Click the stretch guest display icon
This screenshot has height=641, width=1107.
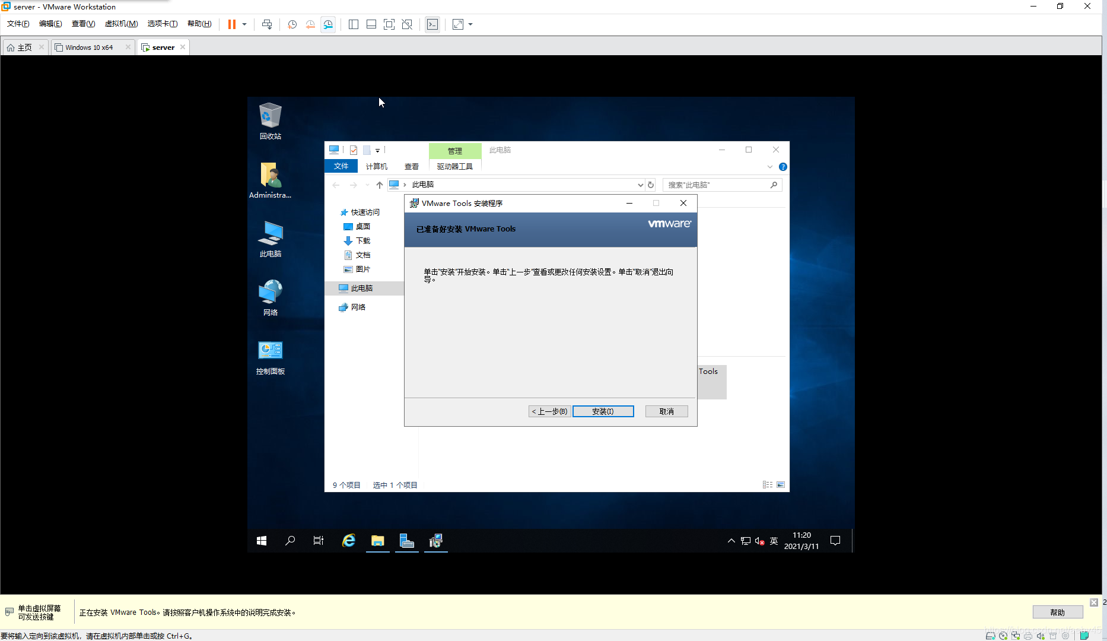[458, 24]
